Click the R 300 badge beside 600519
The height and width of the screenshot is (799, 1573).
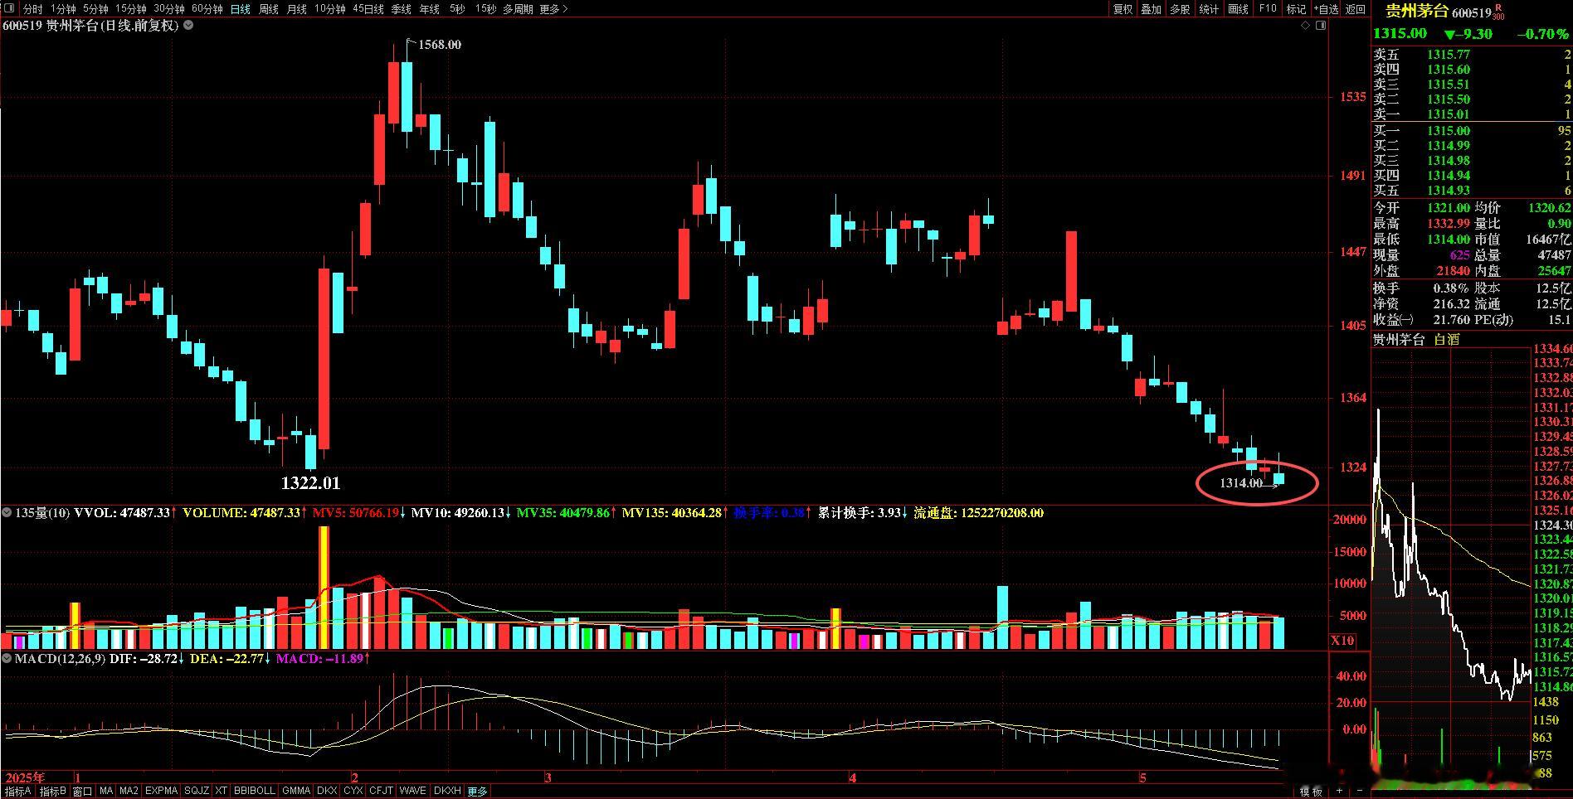coord(1498,12)
